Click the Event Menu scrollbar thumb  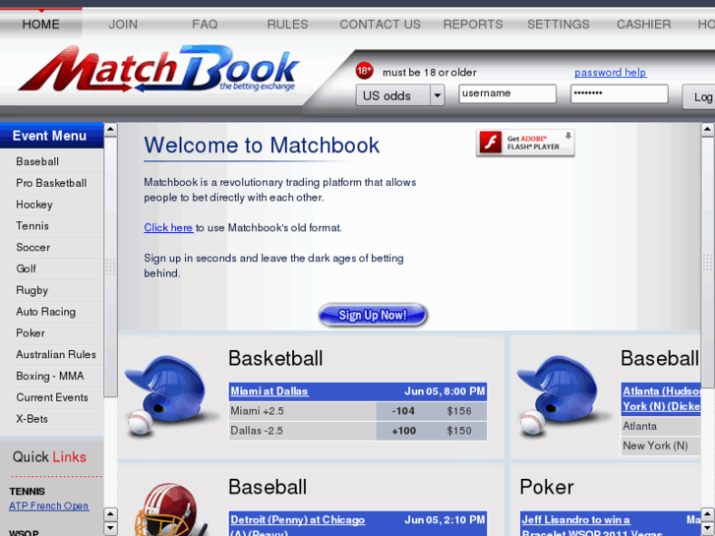110,268
